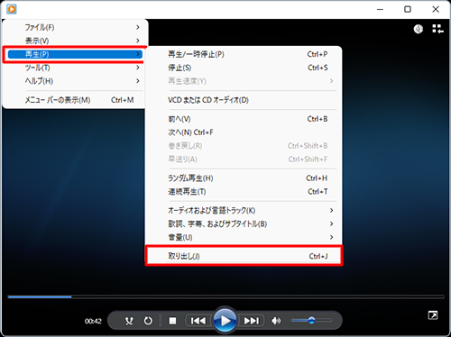Viewport: 451px width, 337px height.
Task: Expand ファイル(F) submenu arrow
Action: 138,27
